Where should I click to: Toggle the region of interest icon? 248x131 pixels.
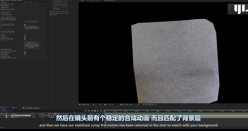[x=121, y=104]
